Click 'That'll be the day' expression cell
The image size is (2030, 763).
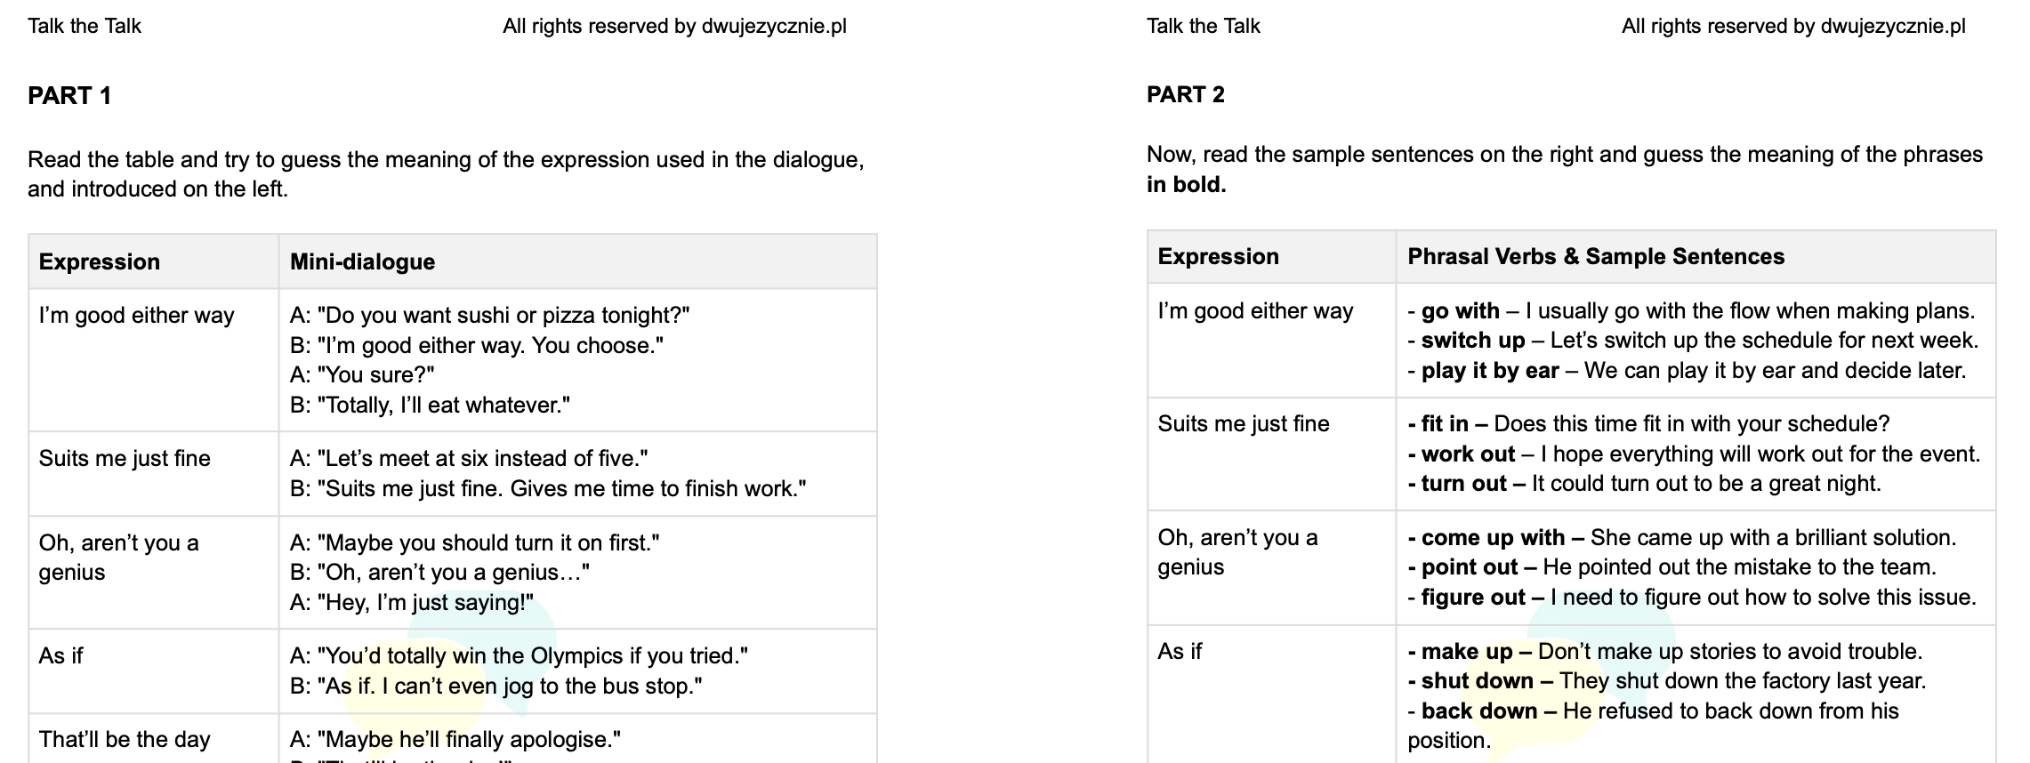click(125, 740)
